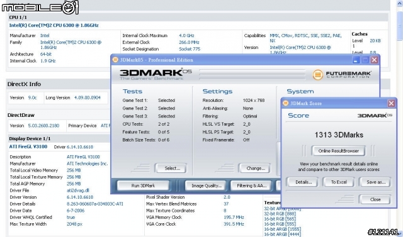Open Image Quality options
This screenshot has width=403, height=237.
pyautogui.click(x=207, y=185)
